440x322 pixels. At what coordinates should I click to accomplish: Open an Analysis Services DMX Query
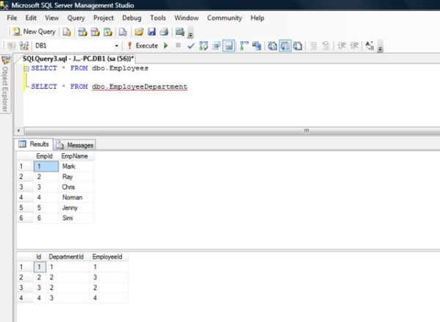tap(95, 32)
